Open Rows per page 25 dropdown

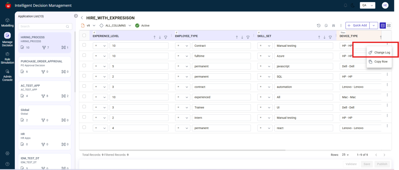pyautogui.click(x=345, y=155)
